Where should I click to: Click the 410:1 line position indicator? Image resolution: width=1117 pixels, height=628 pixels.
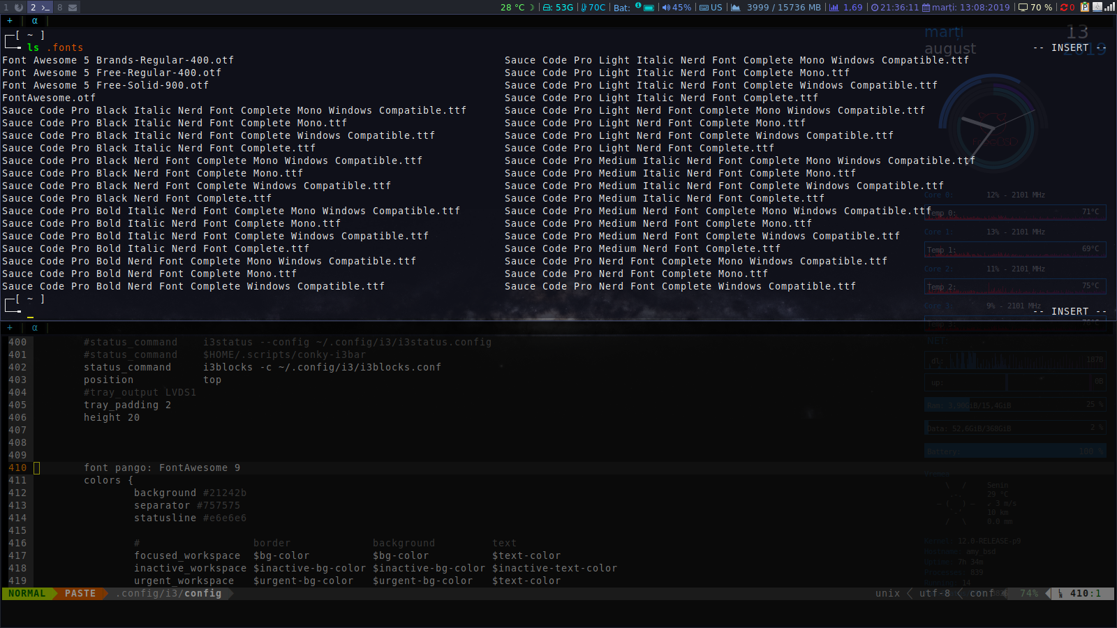tap(1085, 593)
